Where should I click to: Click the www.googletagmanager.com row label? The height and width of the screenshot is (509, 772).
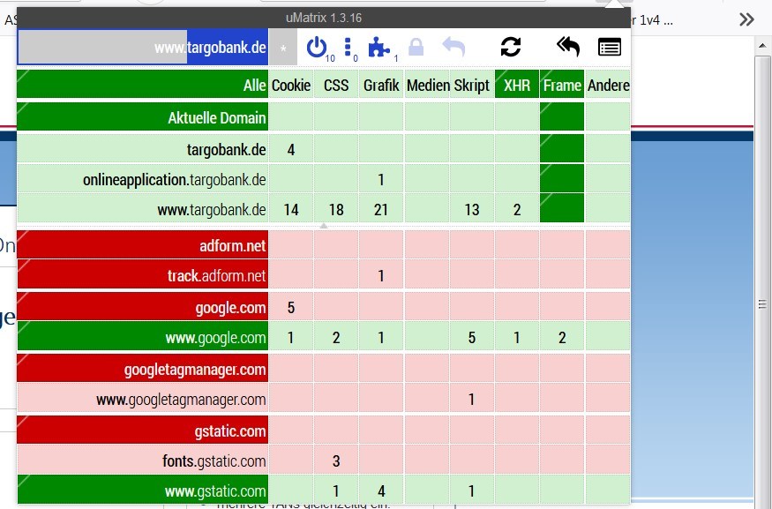[143, 399]
